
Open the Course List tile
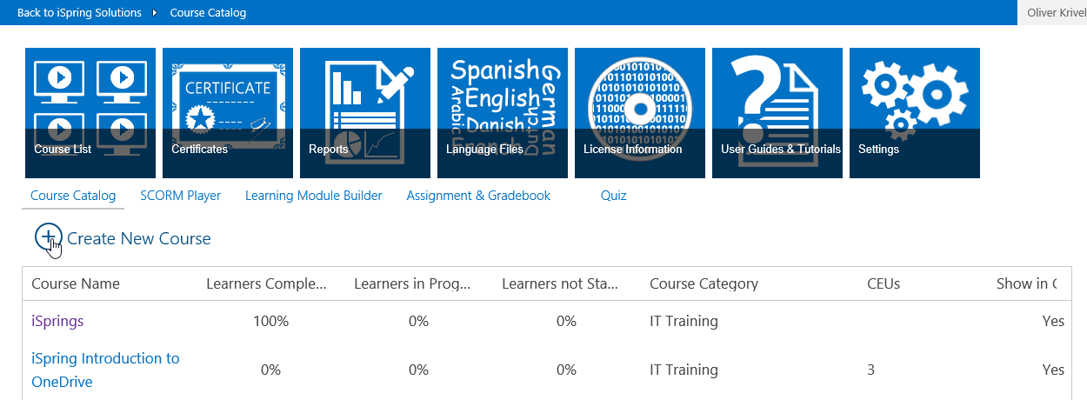pos(90,113)
